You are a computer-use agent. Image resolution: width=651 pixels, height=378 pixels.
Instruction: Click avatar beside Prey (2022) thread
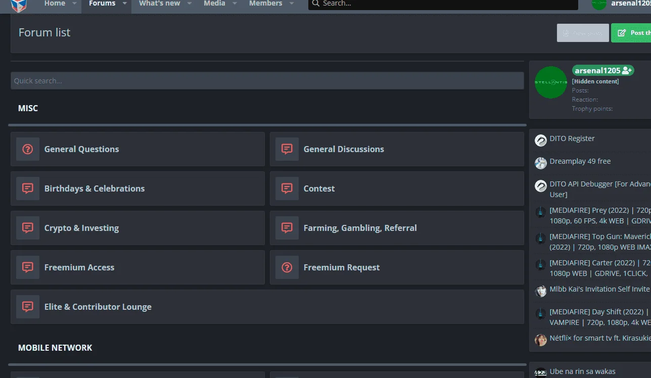[x=541, y=212]
